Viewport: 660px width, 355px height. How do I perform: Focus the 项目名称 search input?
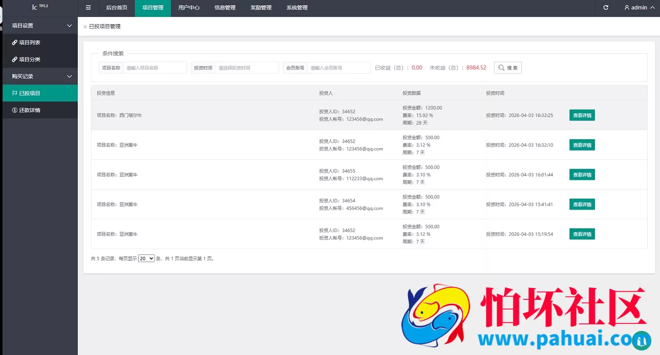click(155, 68)
